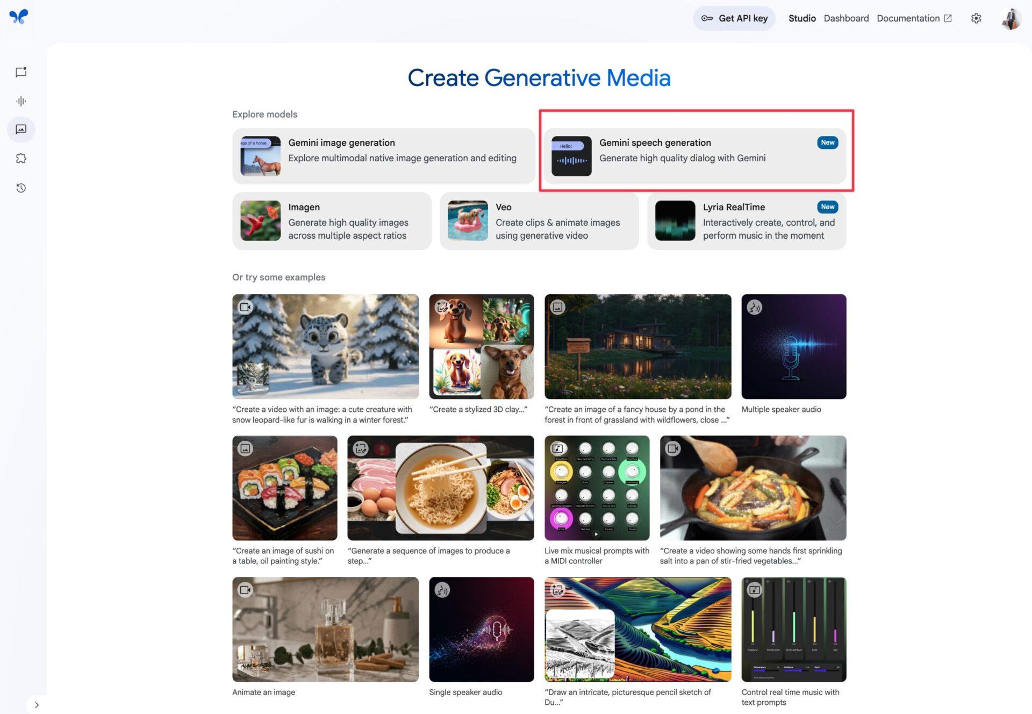The height and width of the screenshot is (714, 1032).
Task: Open the user profile avatar
Action: pos(1010,18)
